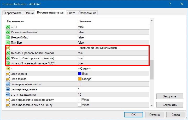This screenshot has height=120, width=188.
Task: Click the Сохранить button
Action: [x=170, y=105]
